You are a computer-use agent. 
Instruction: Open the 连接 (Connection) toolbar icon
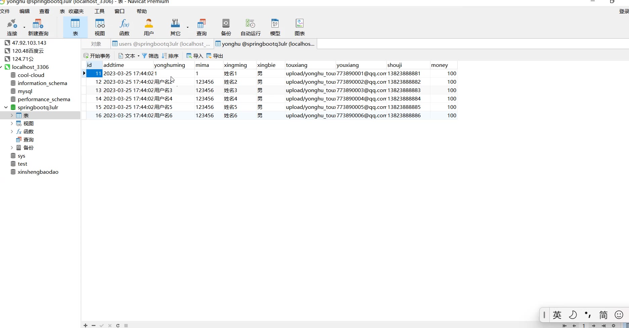(x=12, y=27)
